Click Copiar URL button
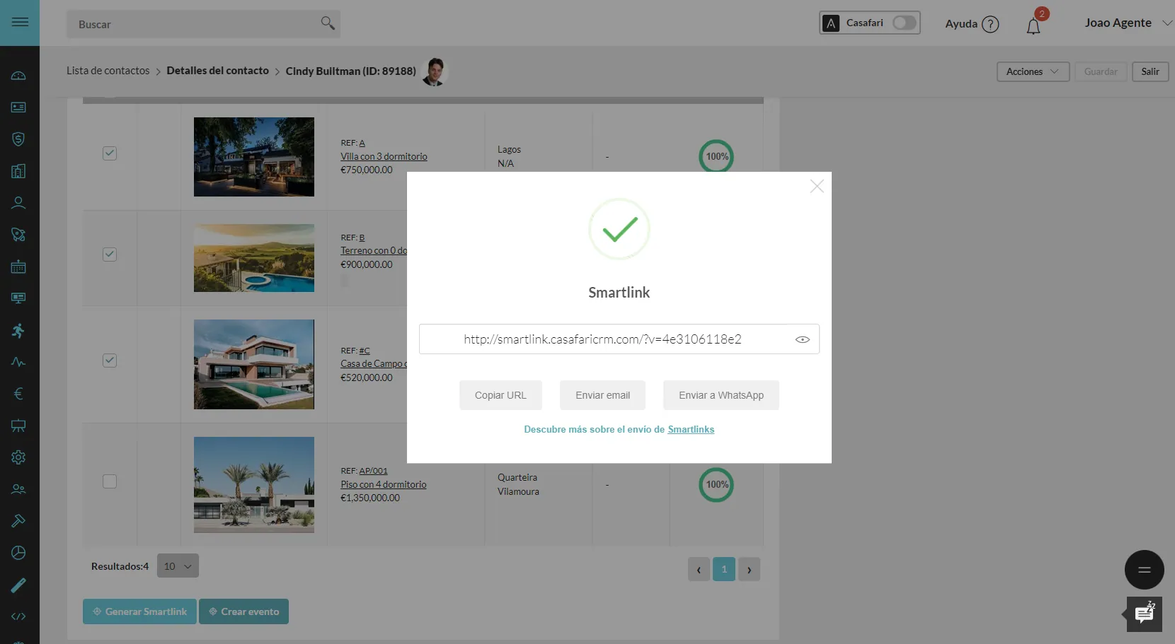 500,395
